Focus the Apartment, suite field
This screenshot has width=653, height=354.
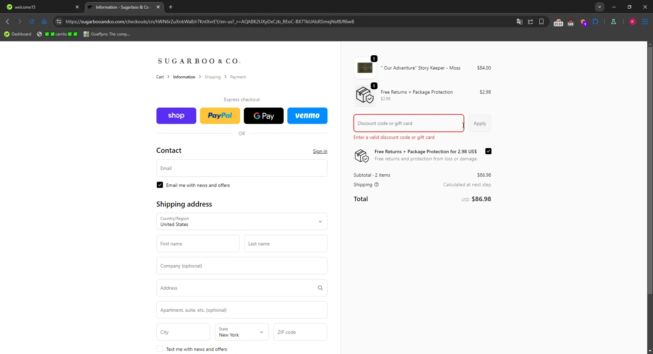click(242, 310)
